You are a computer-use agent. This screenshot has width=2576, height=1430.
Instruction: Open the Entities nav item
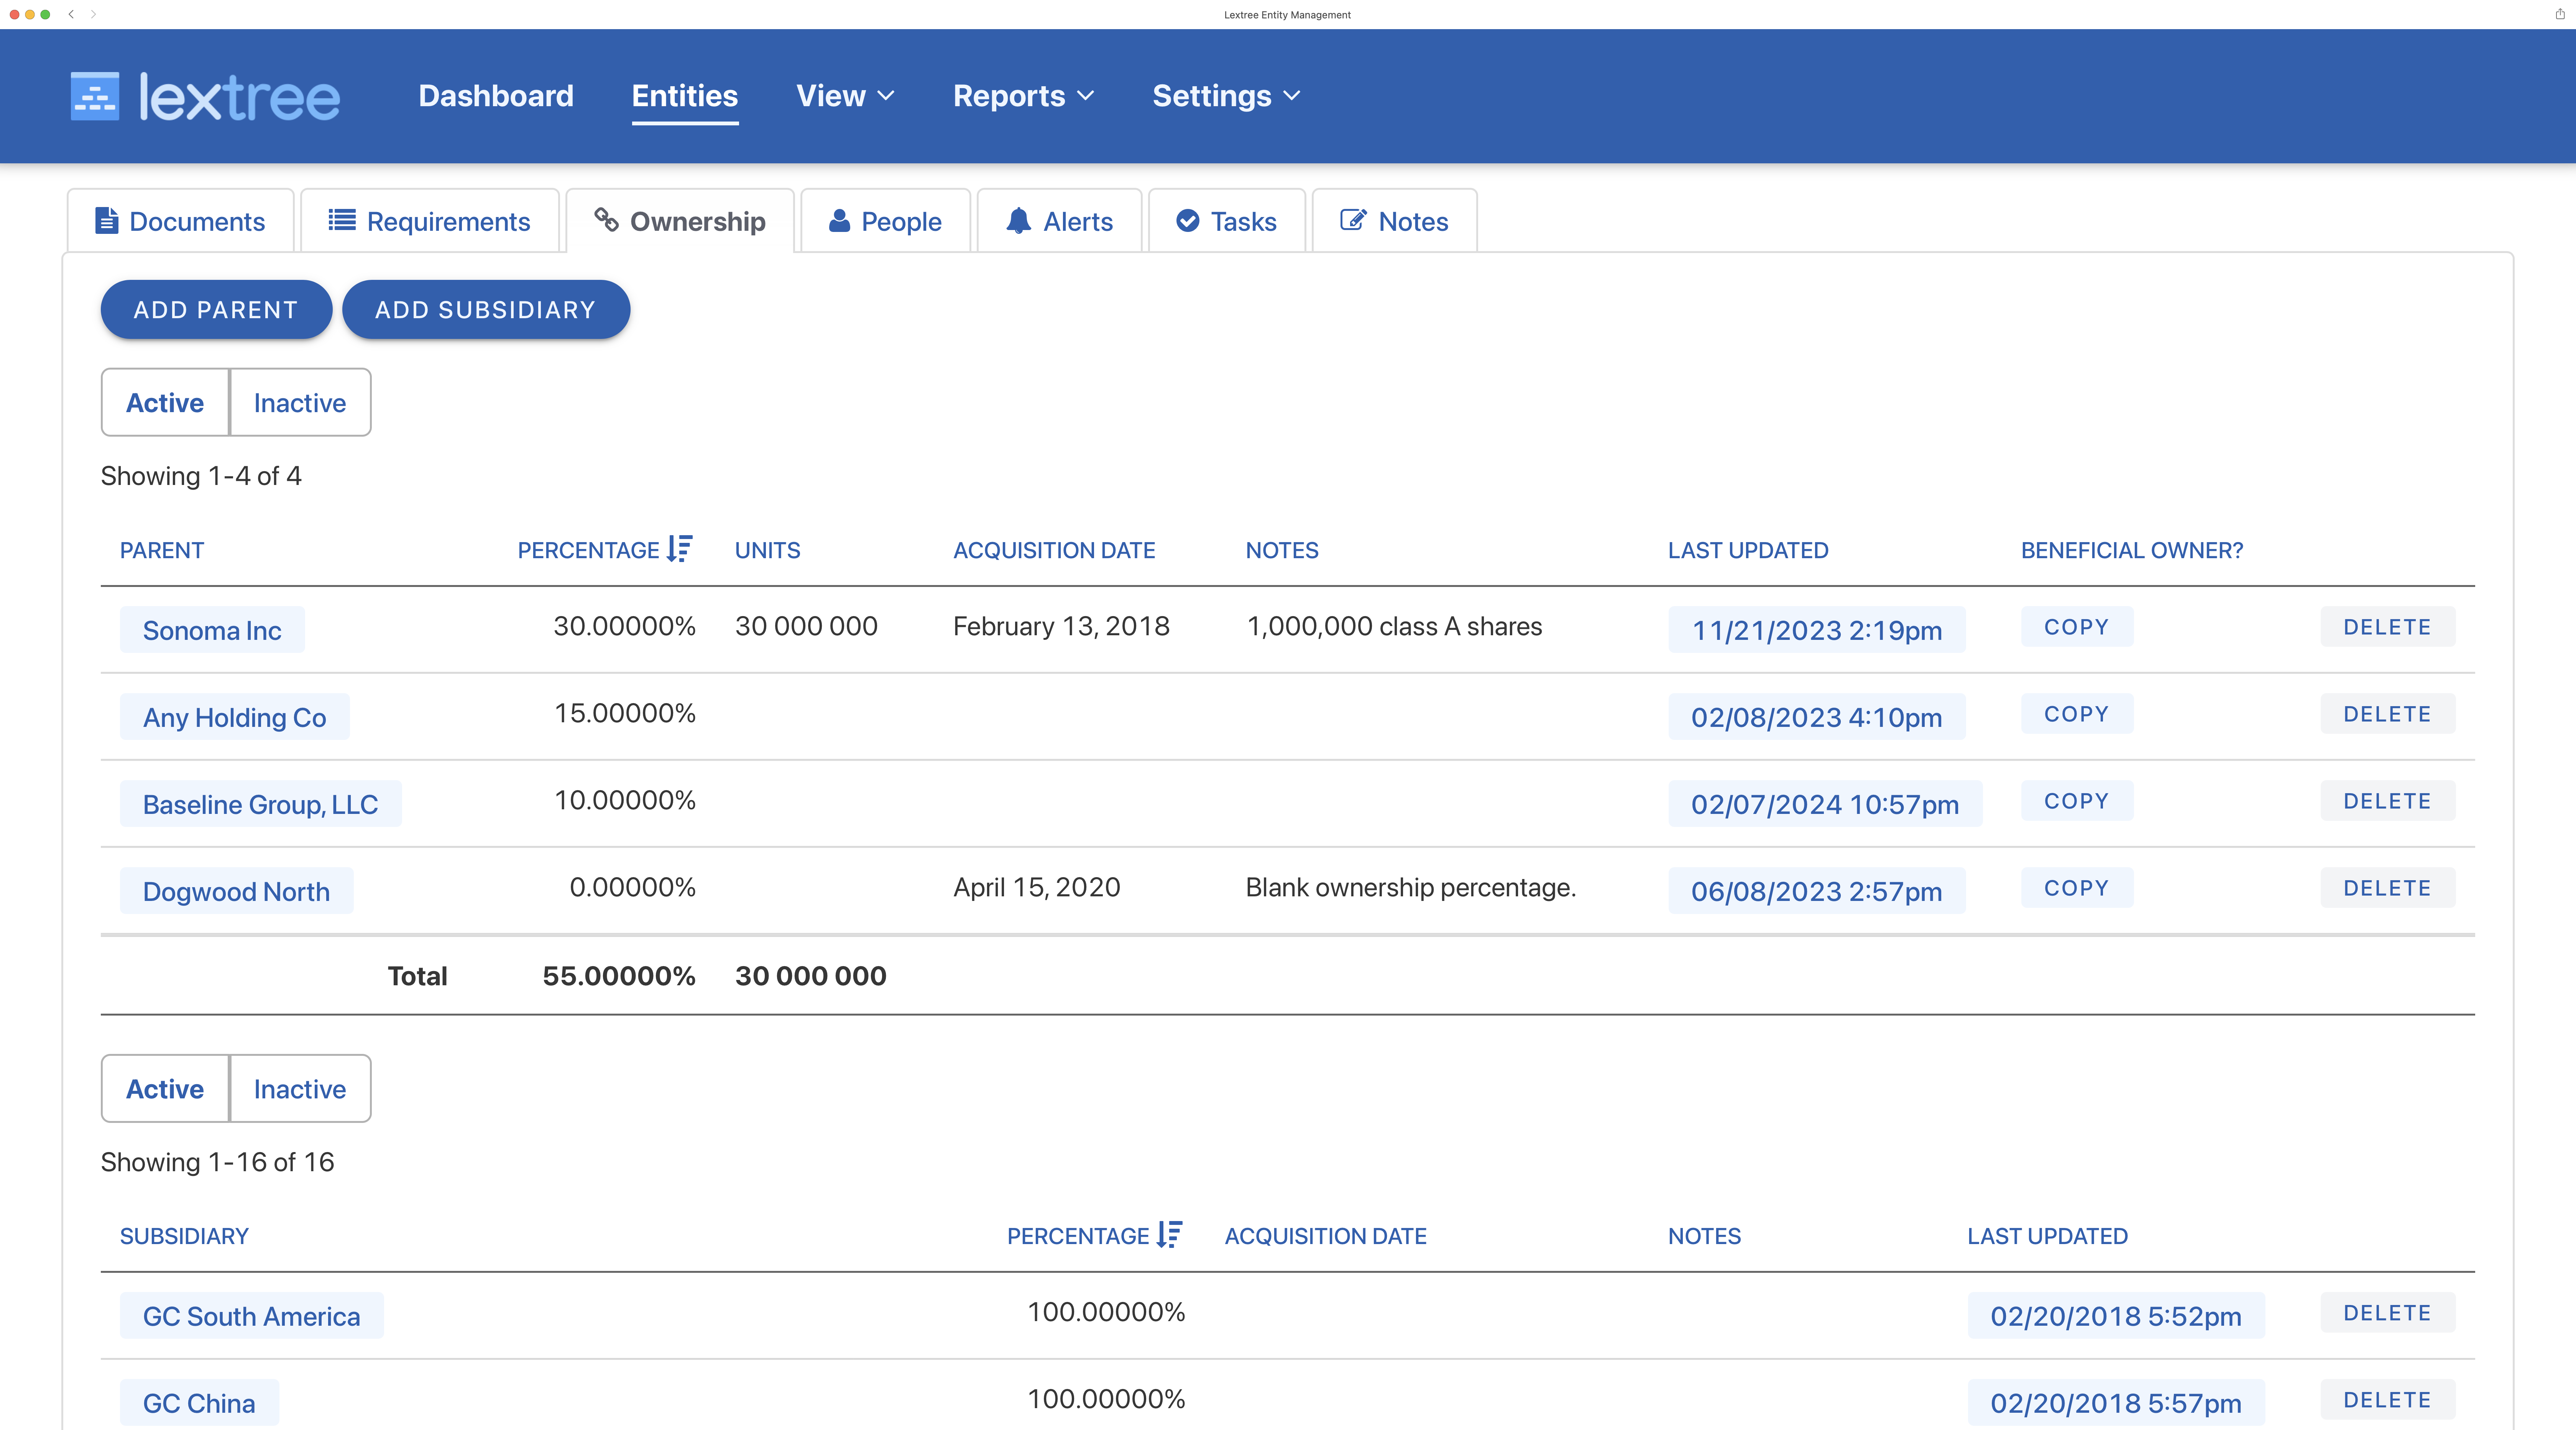click(x=685, y=96)
